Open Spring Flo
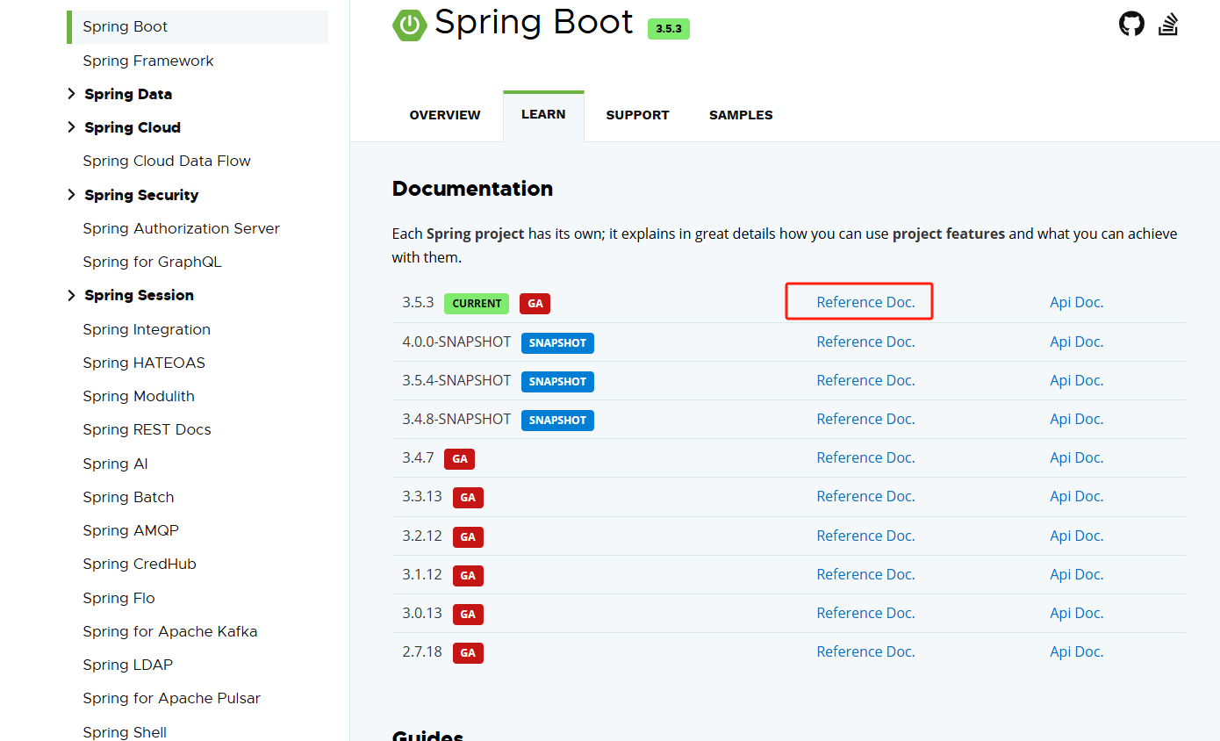This screenshot has height=741, width=1220. pos(118,598)
